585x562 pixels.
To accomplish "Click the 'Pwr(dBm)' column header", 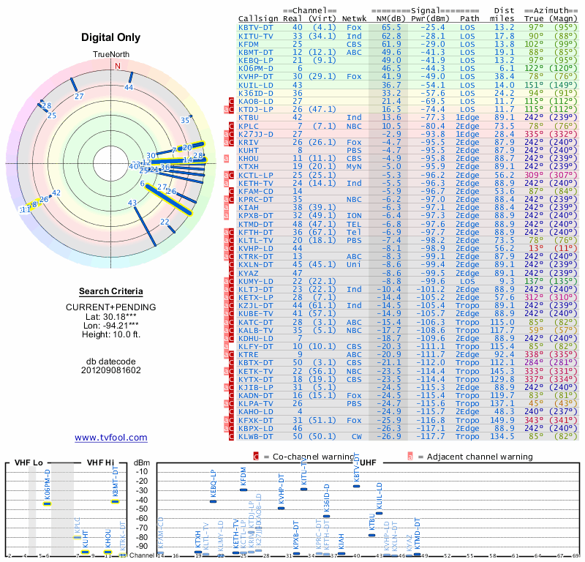I will 430,18.
